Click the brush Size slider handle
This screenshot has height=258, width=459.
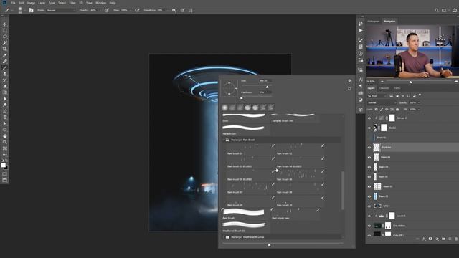[x=267, y=87]
